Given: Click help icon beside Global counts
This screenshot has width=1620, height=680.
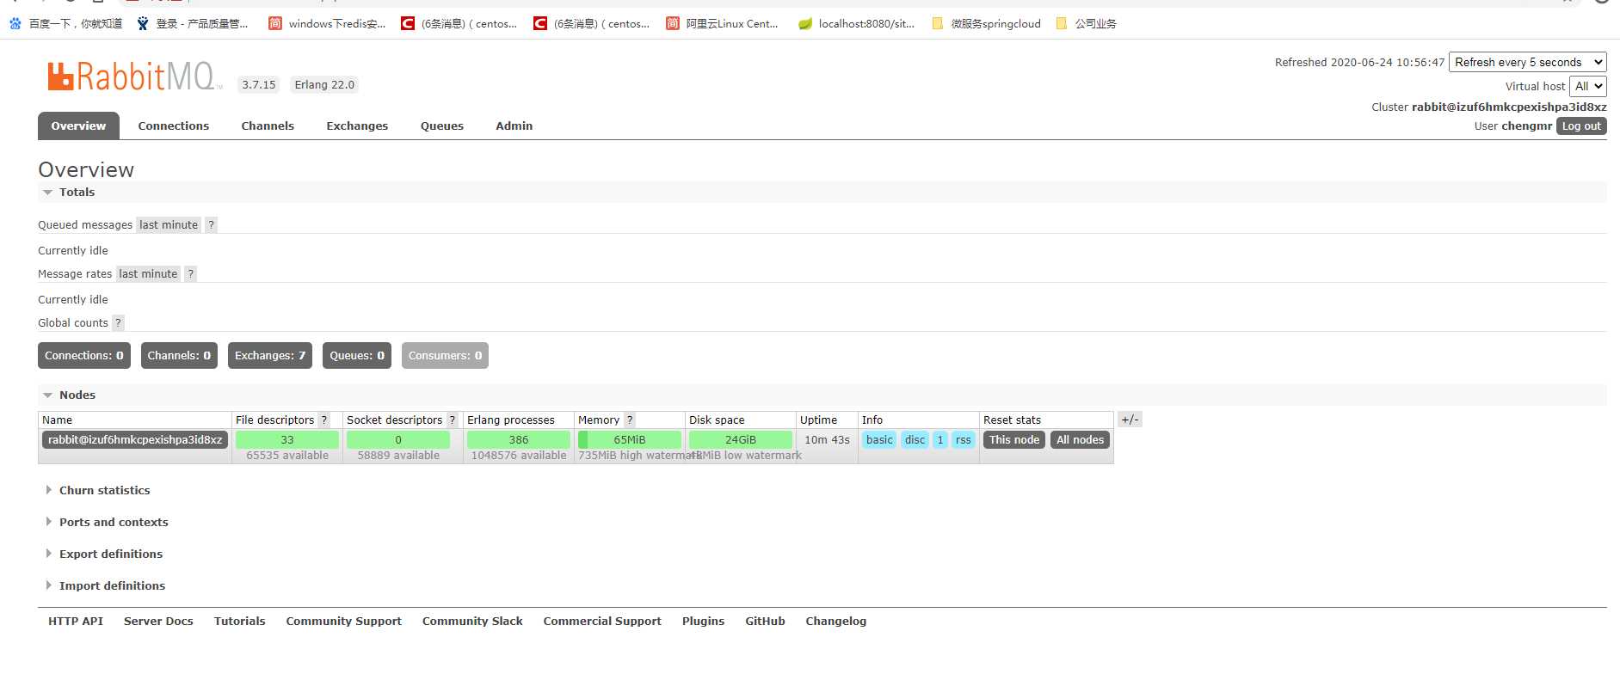Looking at the screenshot, I should [x=118, y=323].
